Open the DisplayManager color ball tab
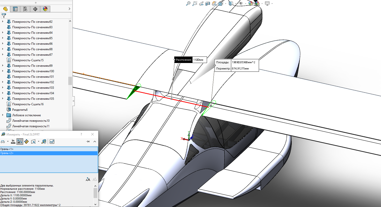The width and height of the screenshot is (381, 207). pos(45,9)
